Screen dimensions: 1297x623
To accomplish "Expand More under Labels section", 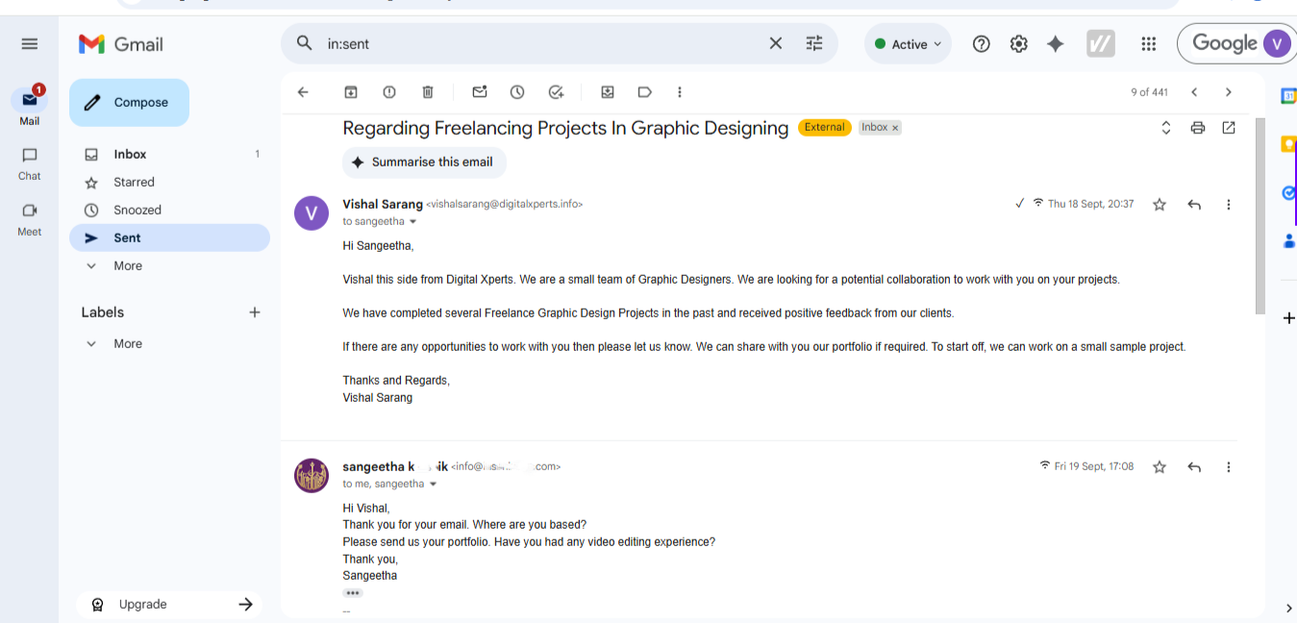I will [127, 343].
